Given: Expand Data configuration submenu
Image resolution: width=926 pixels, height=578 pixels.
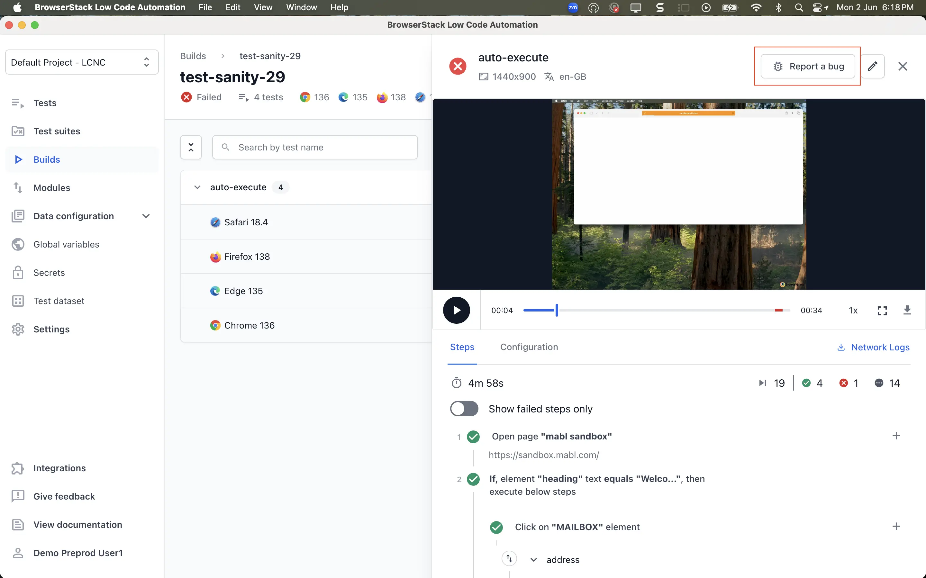Looking at the screenshot, I should tap(146, 216).
